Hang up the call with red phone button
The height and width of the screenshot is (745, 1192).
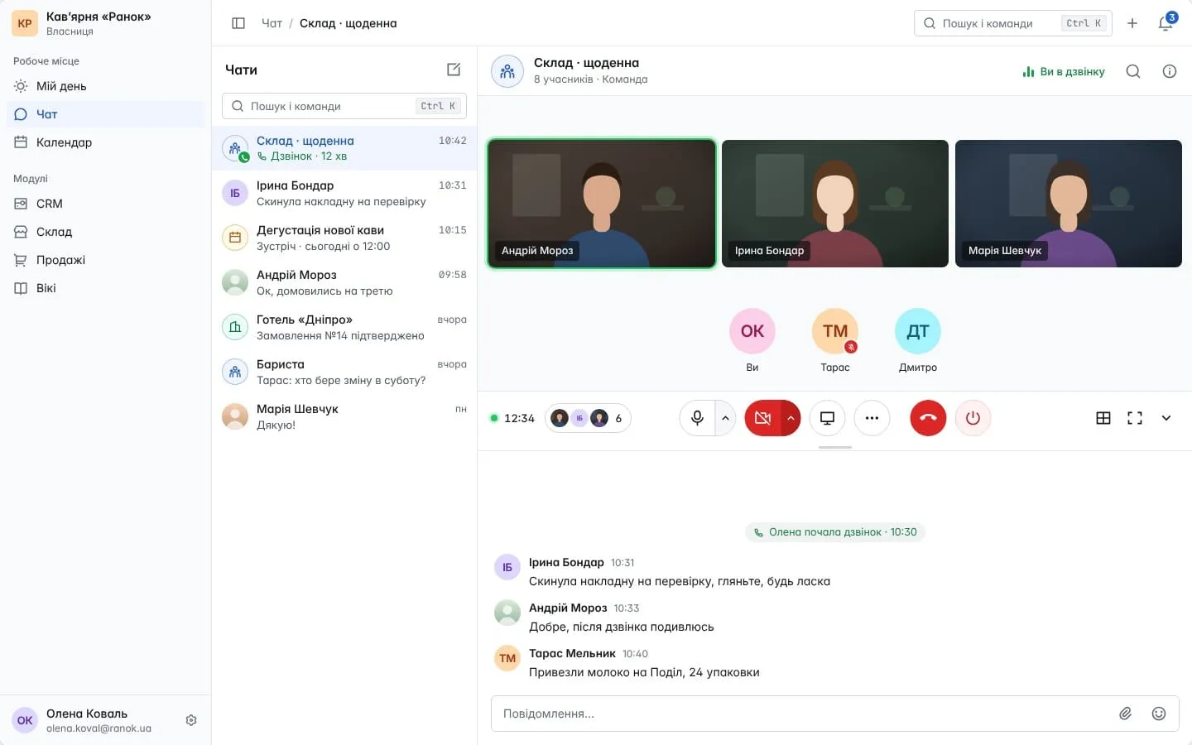[928, 418]
